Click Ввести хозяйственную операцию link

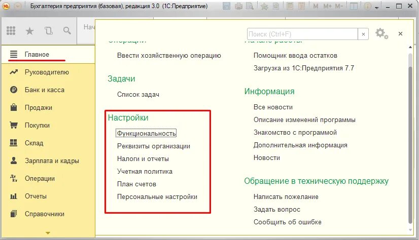coord(169,56)
